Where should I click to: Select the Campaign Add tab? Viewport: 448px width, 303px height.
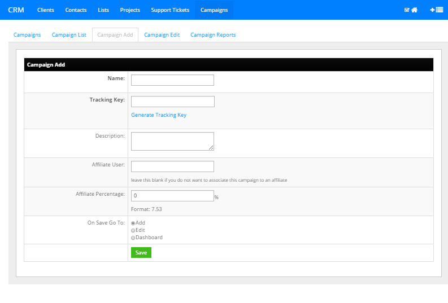[115, 35]
